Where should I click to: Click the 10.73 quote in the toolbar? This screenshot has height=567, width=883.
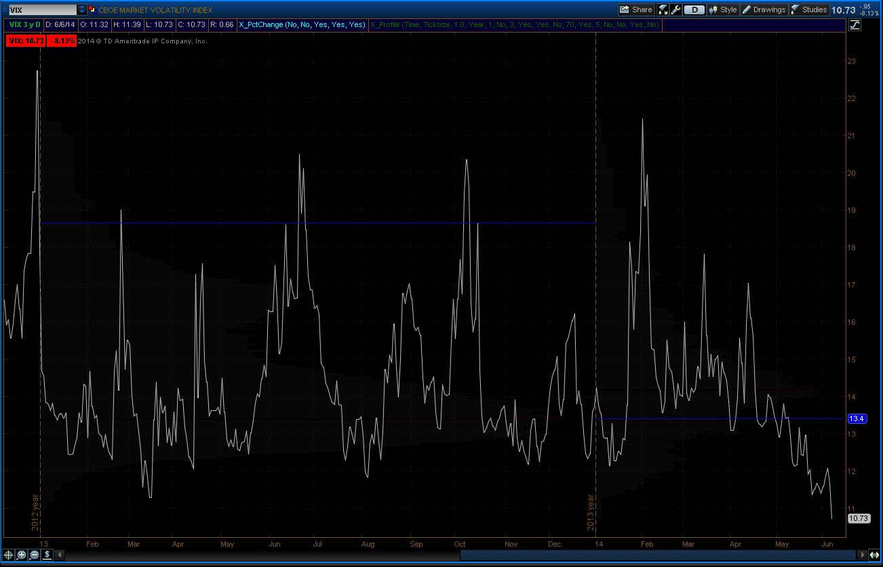pos(844,9)
